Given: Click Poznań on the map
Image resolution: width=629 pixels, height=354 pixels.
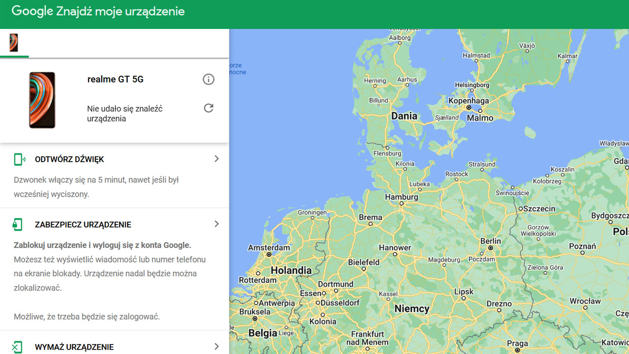Looking at the screenshot, I should pyautogui.click(x=582, y=246).
